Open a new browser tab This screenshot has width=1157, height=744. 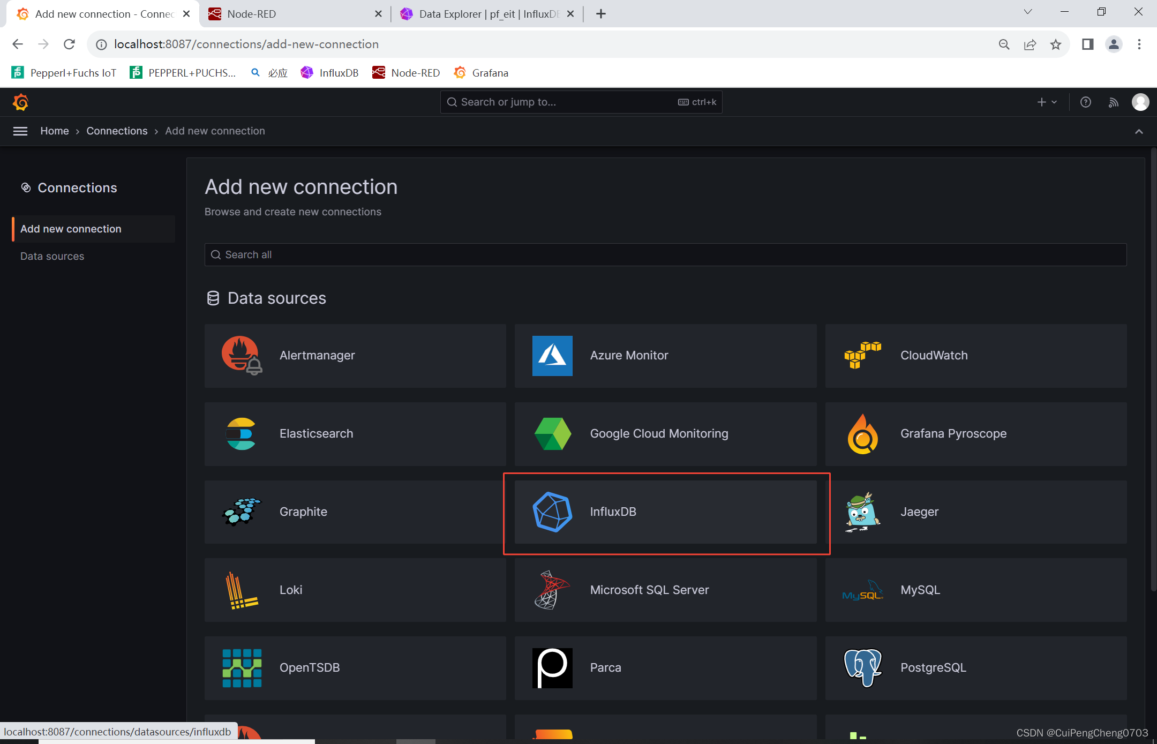click(x=601, y=14)
